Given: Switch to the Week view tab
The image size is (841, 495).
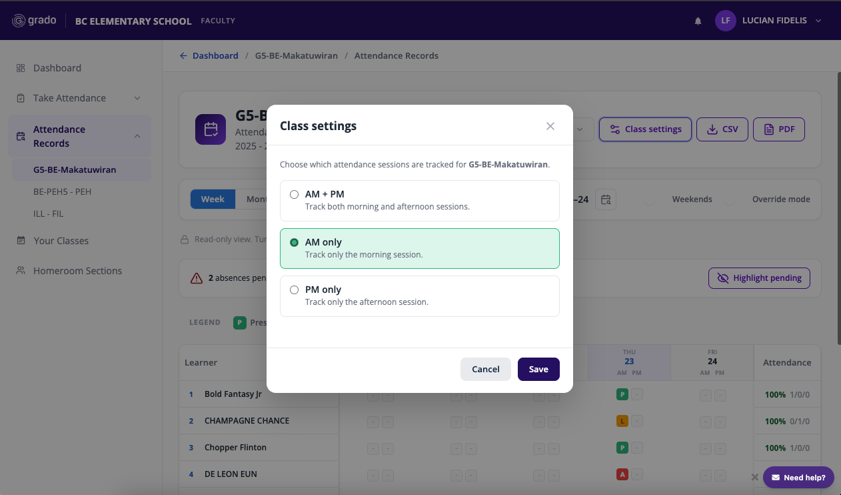Looking at the screenshot, I should (213, 199).
